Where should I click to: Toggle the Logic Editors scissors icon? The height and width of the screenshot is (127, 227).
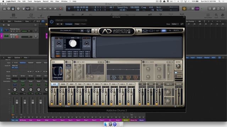click(32, 8)
